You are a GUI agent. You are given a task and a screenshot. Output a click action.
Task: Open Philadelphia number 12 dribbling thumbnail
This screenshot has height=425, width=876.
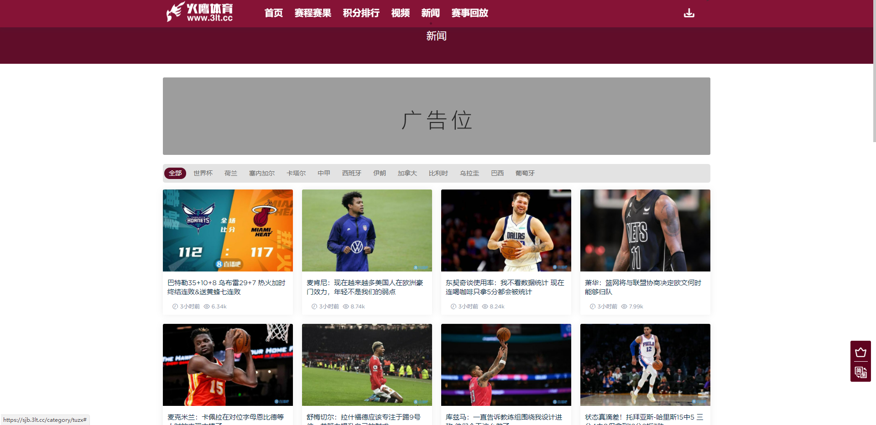[x=645, y=365]
